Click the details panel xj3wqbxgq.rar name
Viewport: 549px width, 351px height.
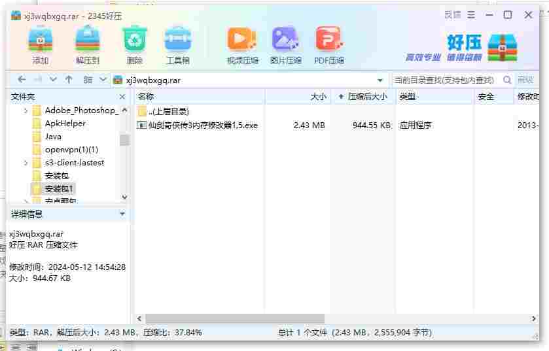[36, 234]
